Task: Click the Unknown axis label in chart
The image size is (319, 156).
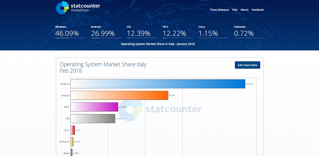Action: (x=64, y=142)
